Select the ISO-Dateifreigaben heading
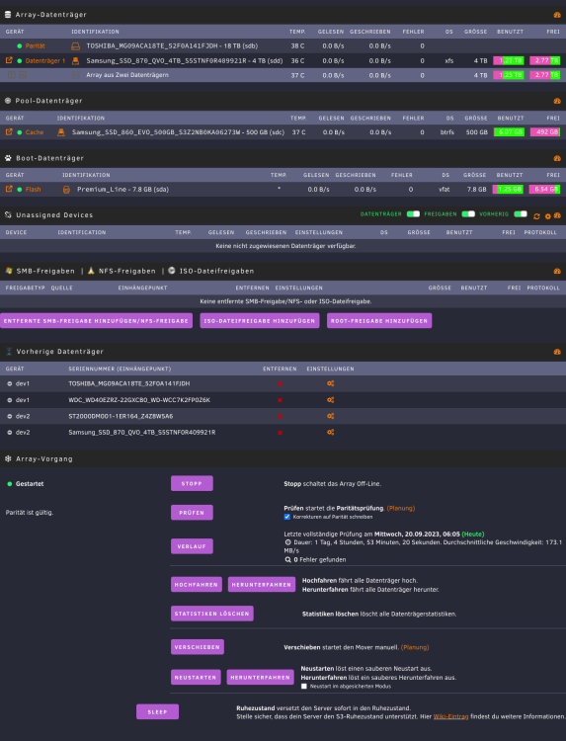566x741 pixels. tap(217, 272)
